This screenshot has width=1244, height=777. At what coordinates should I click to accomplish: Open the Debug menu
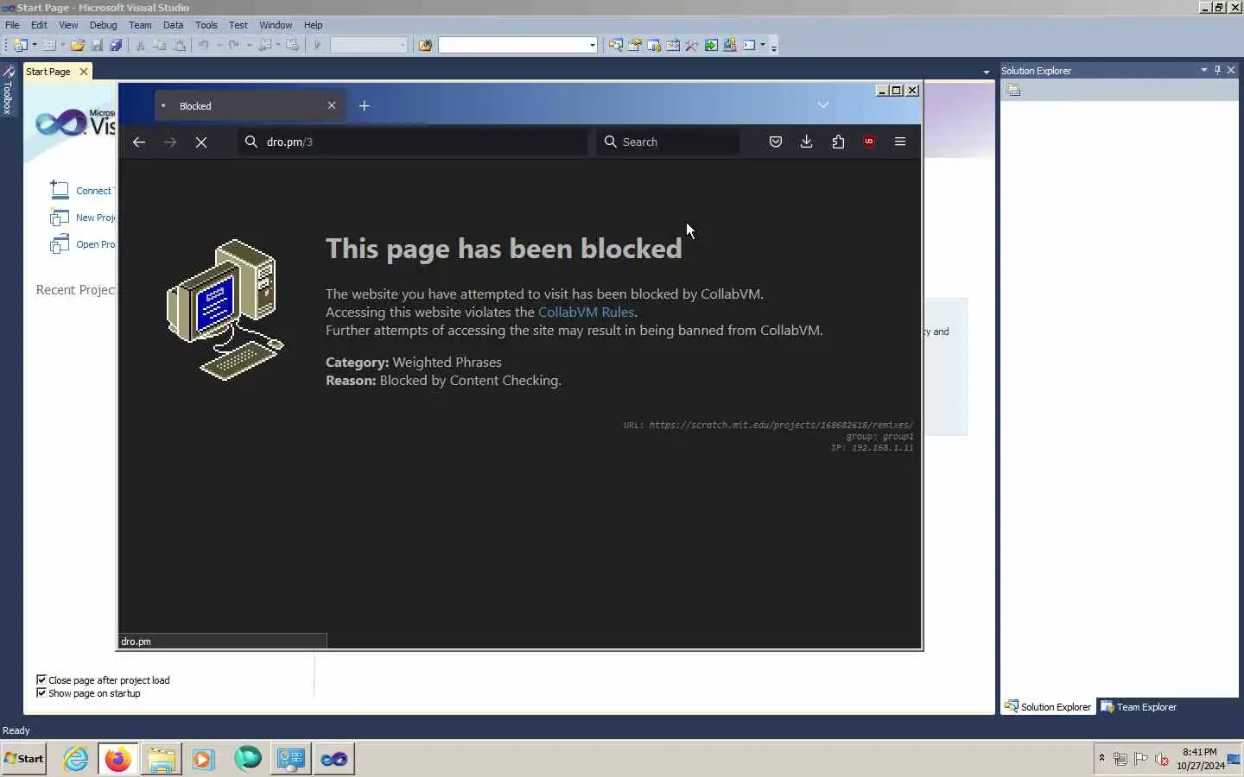coord(103,25)
